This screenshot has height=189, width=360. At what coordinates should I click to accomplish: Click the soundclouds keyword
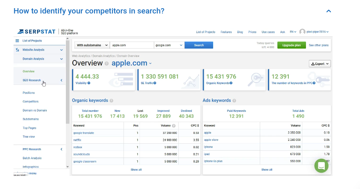[81, 154]
